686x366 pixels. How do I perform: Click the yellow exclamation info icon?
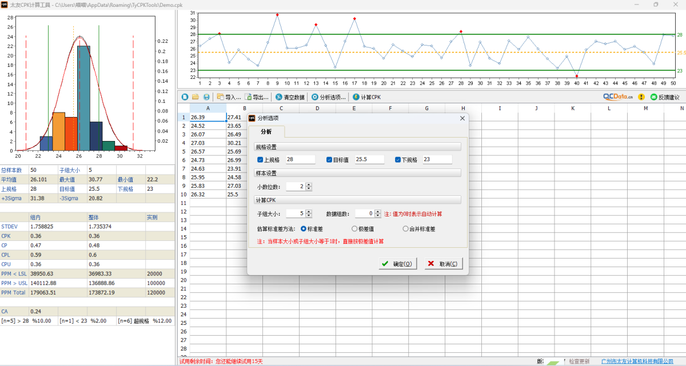[x=641, y=97]
